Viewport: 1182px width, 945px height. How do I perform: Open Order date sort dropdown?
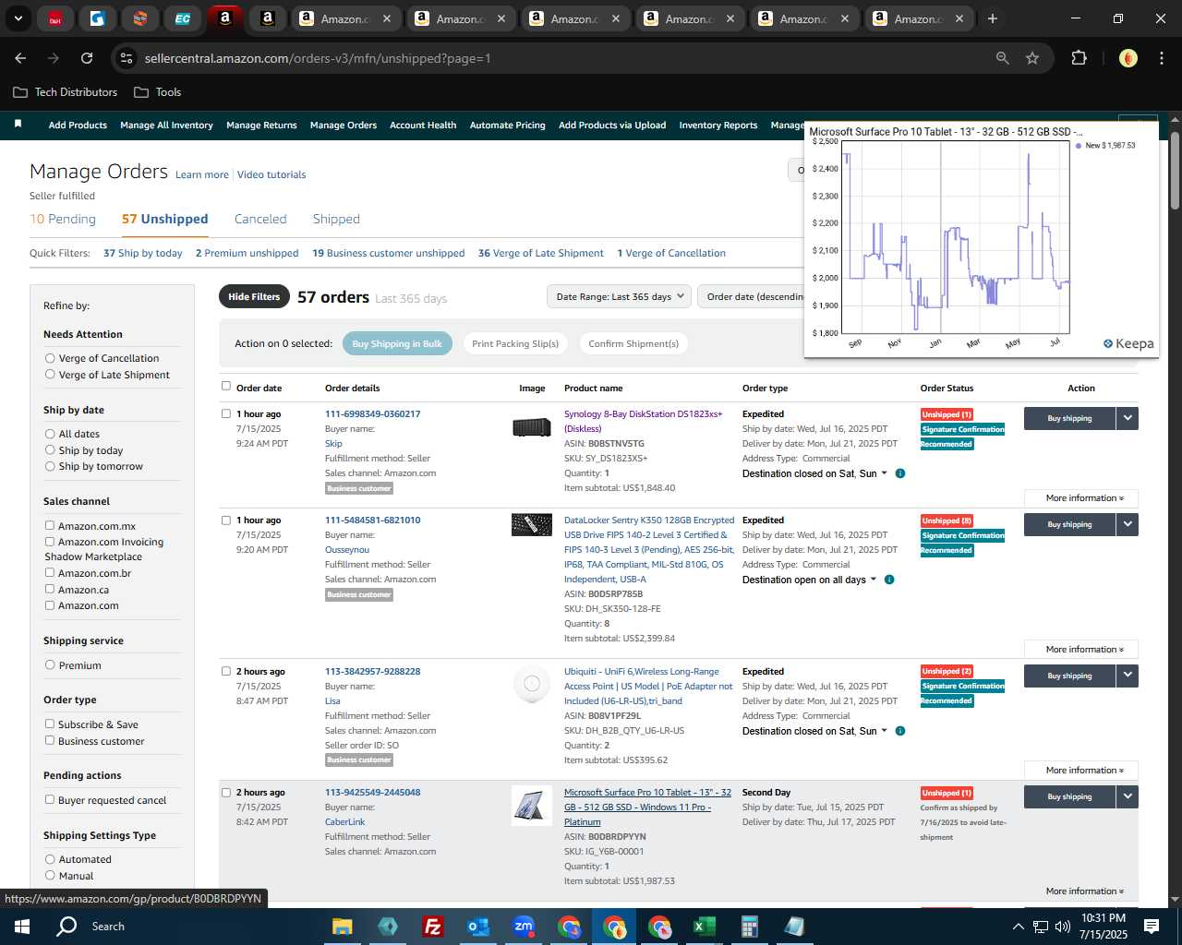coord(752,296)
